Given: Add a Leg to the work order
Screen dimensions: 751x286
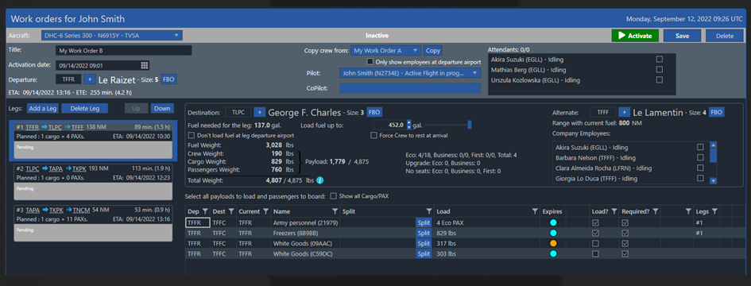Looking at the screenshot, I should click(x=43, y=108).
